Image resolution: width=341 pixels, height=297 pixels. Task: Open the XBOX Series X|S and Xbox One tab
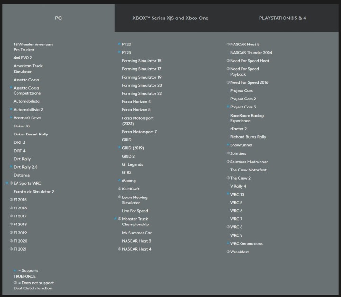[170, 18]
